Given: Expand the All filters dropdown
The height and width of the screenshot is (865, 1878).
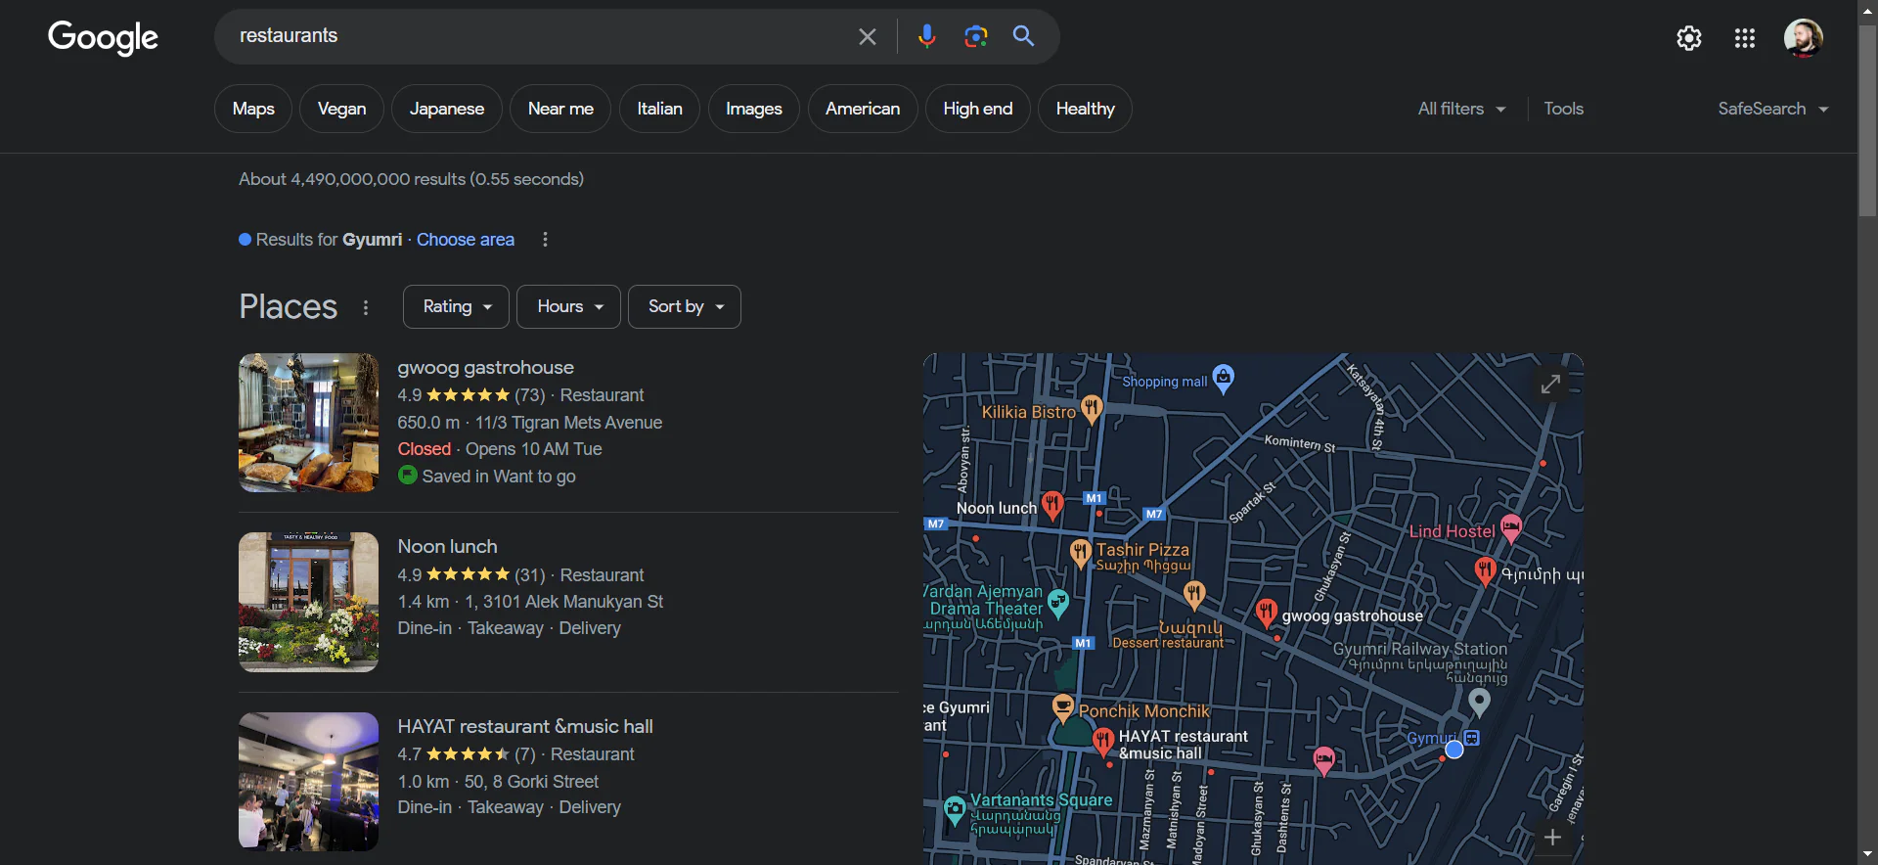Looking at the screenshot, I should 1462,109.
